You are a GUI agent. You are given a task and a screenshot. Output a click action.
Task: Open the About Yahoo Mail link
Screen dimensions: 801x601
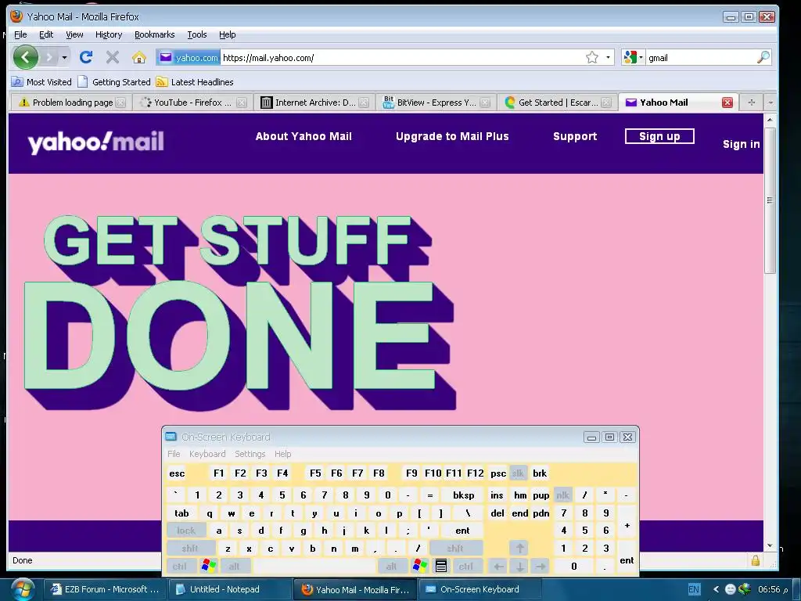pyautogui.click(x=304, y=136)
